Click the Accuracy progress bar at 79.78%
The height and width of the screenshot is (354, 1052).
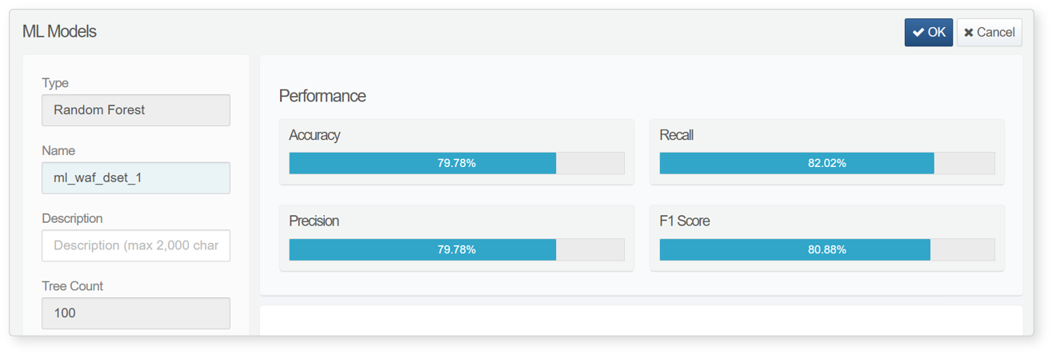pyautogui.click(x=457, y=163)
